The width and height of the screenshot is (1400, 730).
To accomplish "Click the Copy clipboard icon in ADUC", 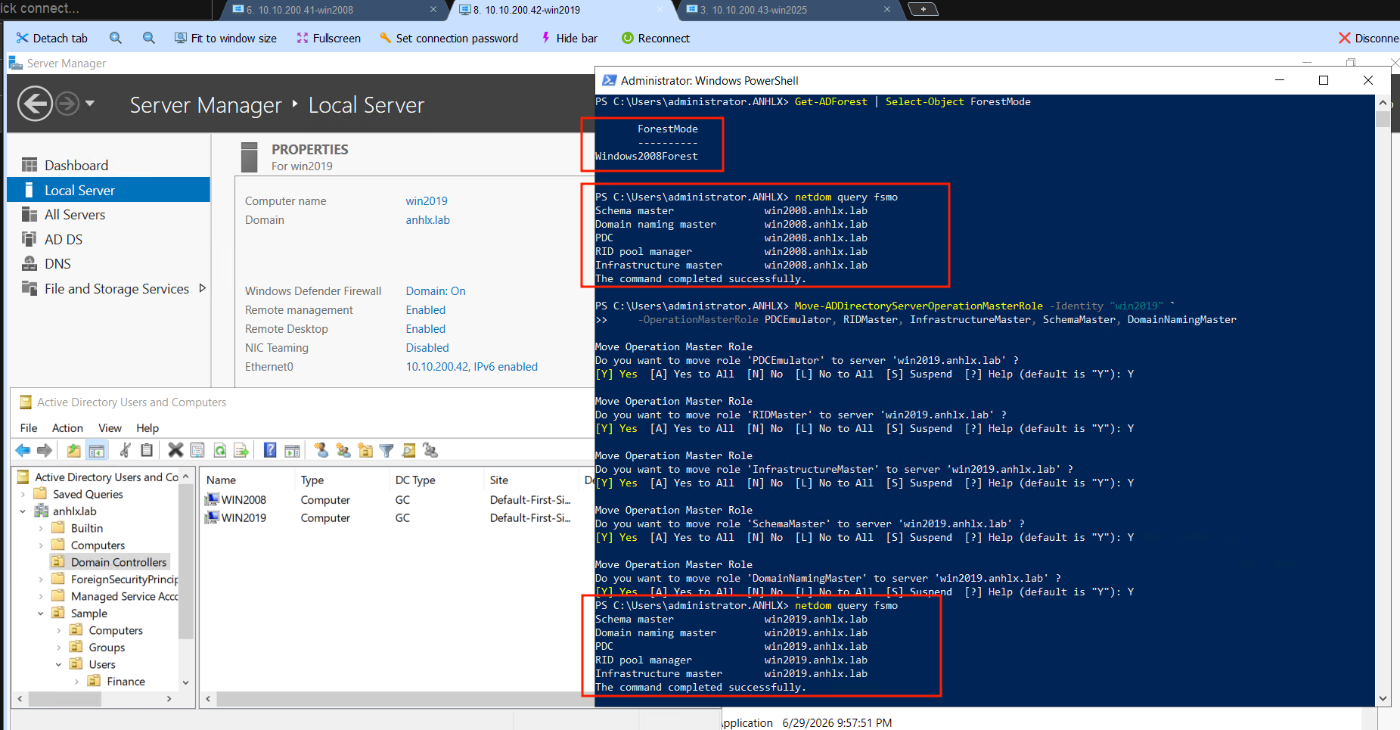I will [147, 451].
